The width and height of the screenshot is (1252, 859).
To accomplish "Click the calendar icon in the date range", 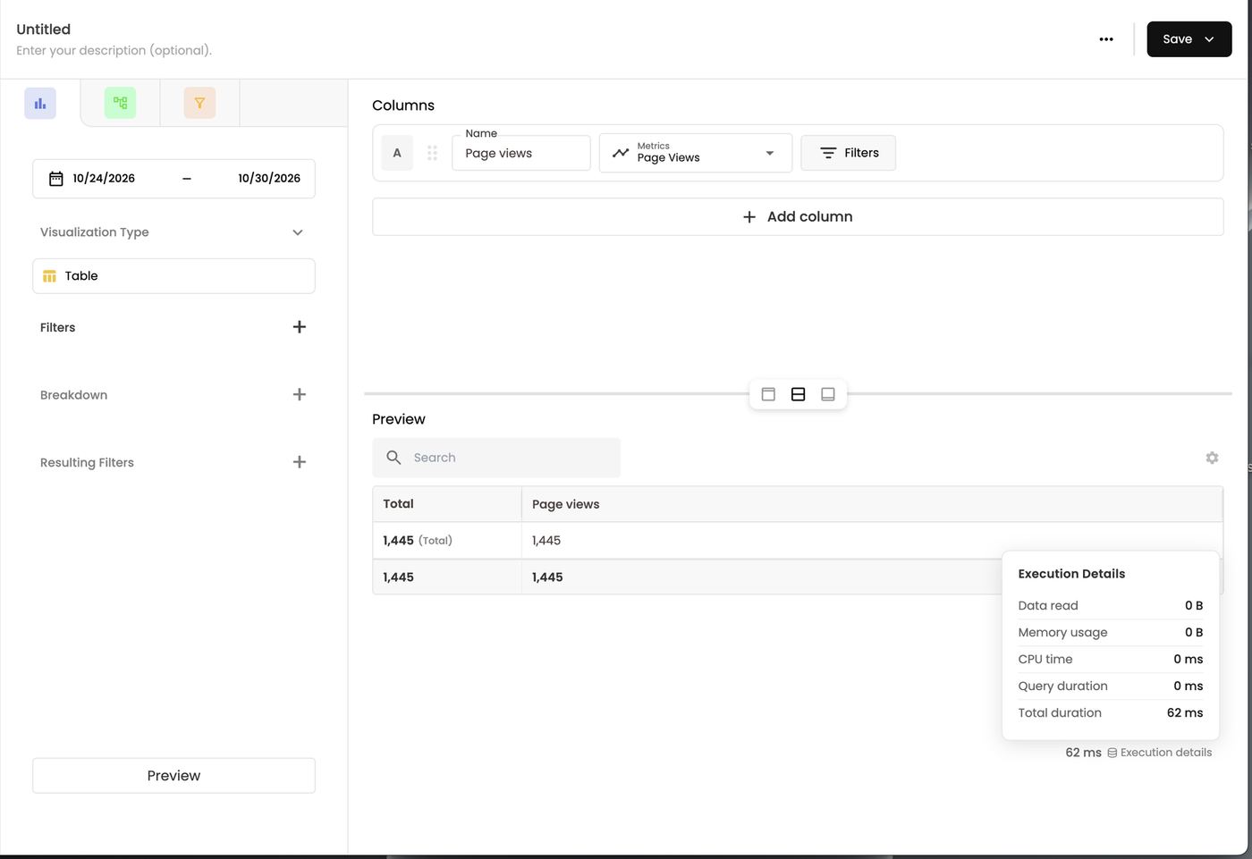I will pyautogui.click(x=55, y=179).
